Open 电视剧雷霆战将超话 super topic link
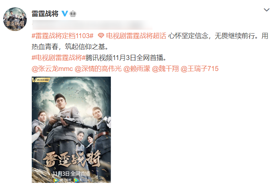276x185 pixels. pyautogui.click(x=136, y=36)
